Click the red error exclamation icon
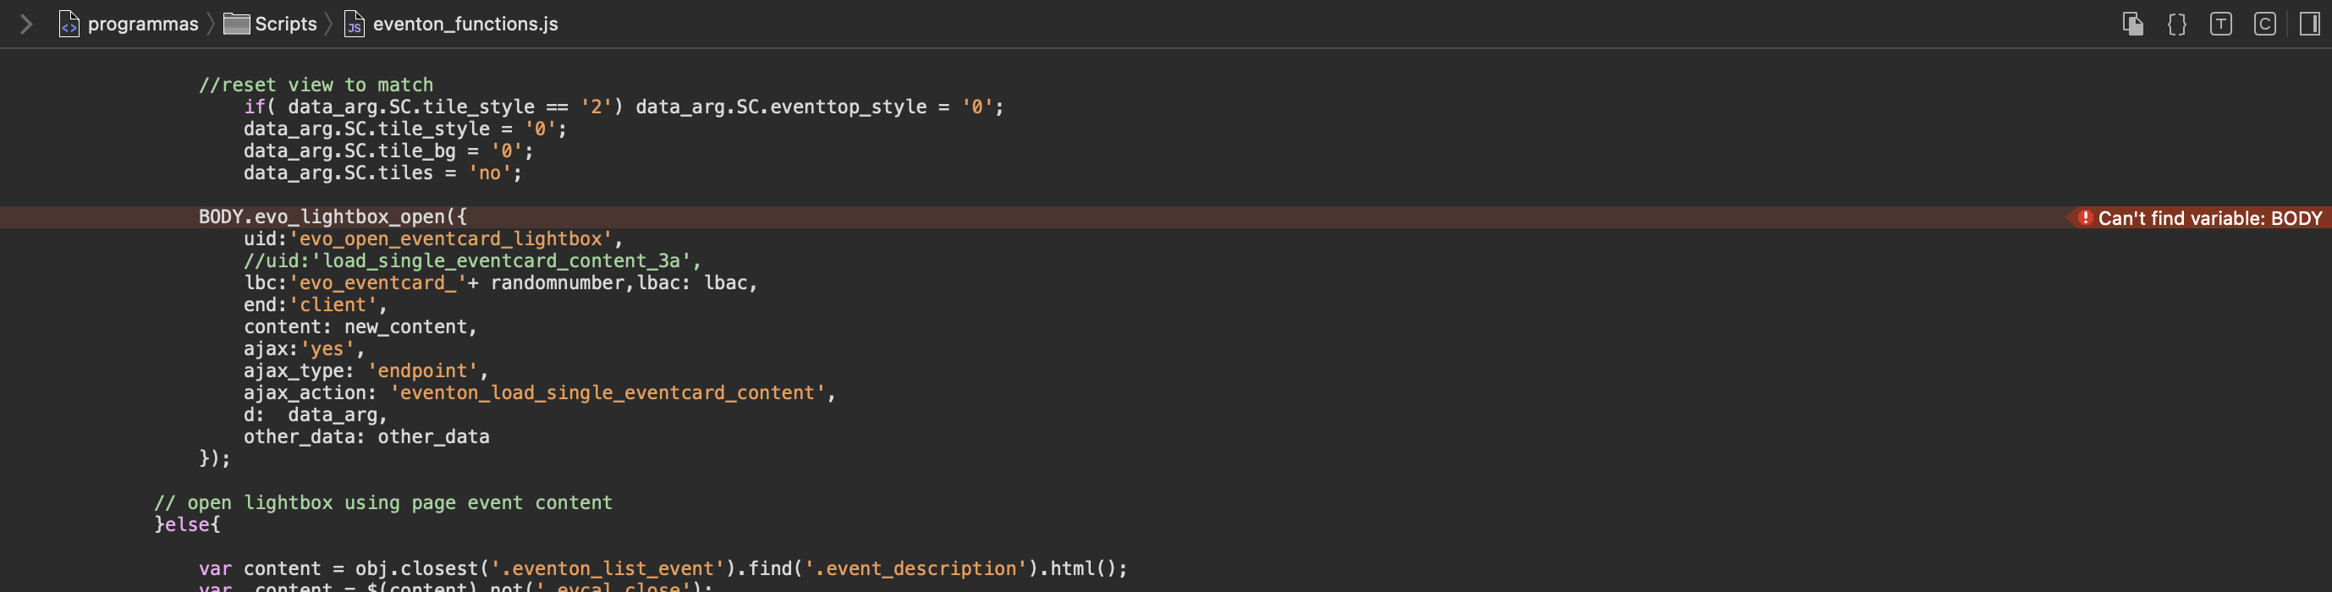2332x592 pixels. point(2084,217)
